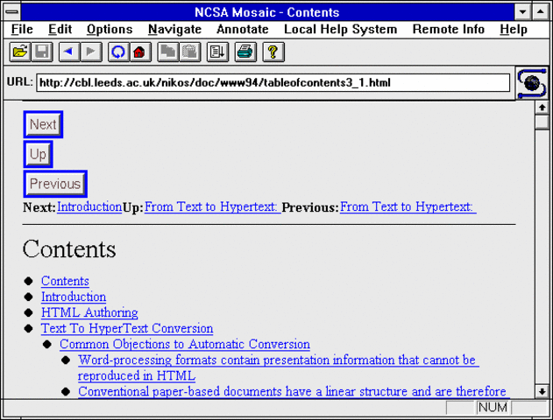Open Word-processing formats presentation information link
Screen dimensions: 553x420
[x=279, y=367]
